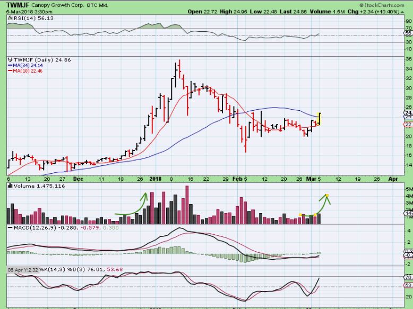Click the 06 Apr Y:2.32 crosshair readout

[x=23, y=270]
